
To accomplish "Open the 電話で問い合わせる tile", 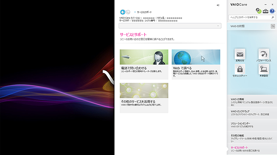I will [144, 64].
